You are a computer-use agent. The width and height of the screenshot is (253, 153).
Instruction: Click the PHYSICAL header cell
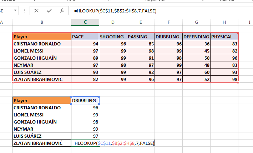point(224,37)
